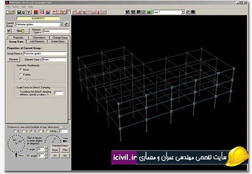Click the Basic standard view button
Viewport: 252px width, 174px height.
coord(55,150)
